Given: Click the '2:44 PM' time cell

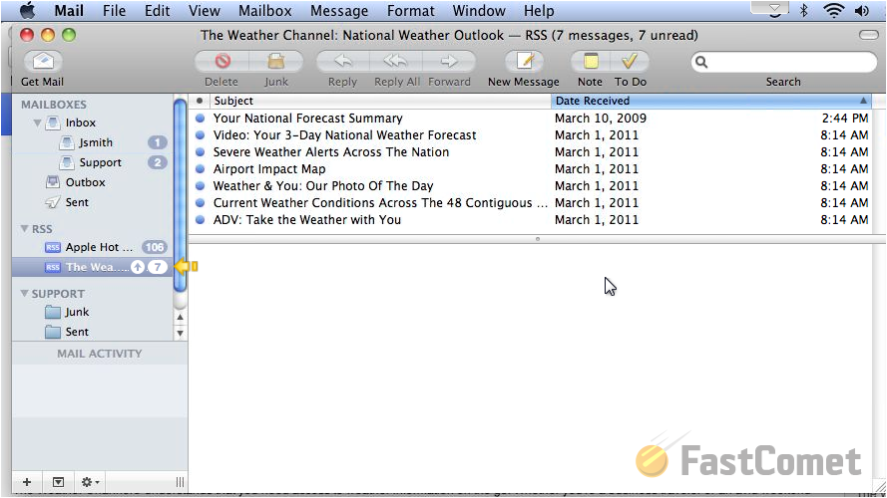Looking at the screenshot, I should (x=844, y=118).
